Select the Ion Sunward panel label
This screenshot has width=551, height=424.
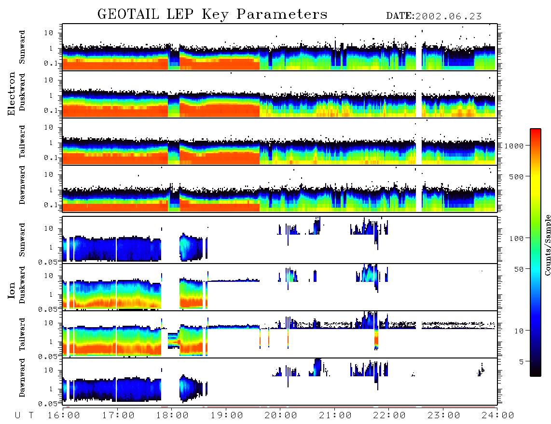22,240
